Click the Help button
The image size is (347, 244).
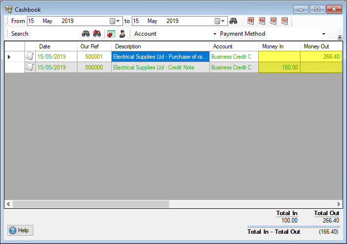[20, 230]
